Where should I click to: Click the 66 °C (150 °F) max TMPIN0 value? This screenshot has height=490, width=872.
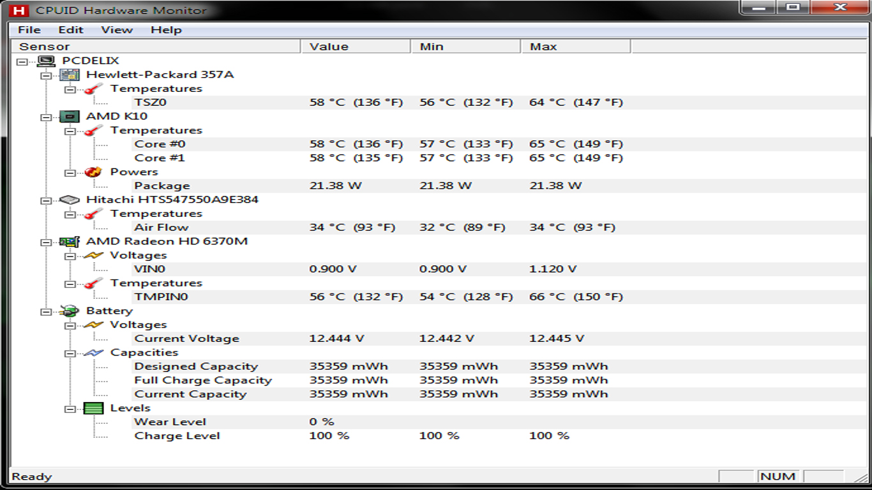576,297
